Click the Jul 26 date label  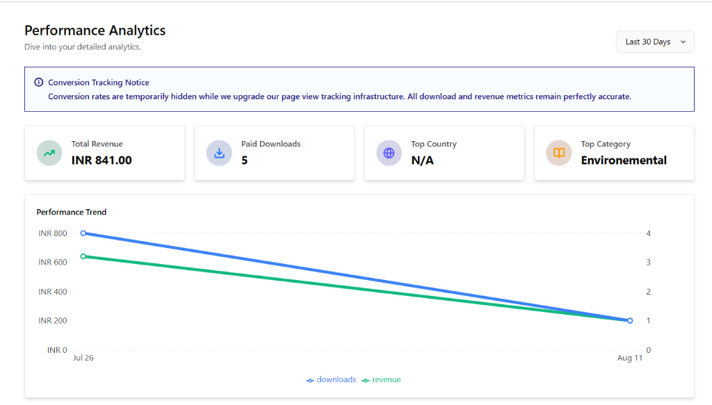coord(83,358)
